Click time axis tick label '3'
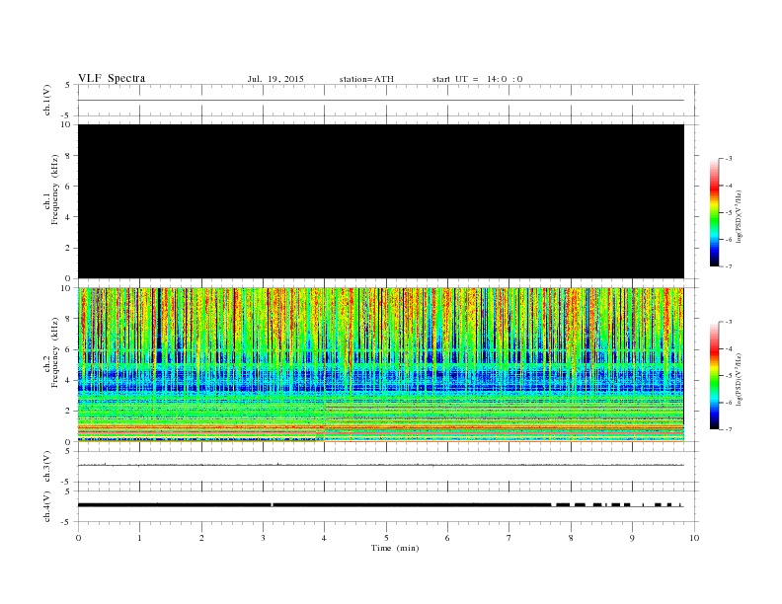Image resolution: width=782 pixels, height=604 pixels. tap(263, 538)
